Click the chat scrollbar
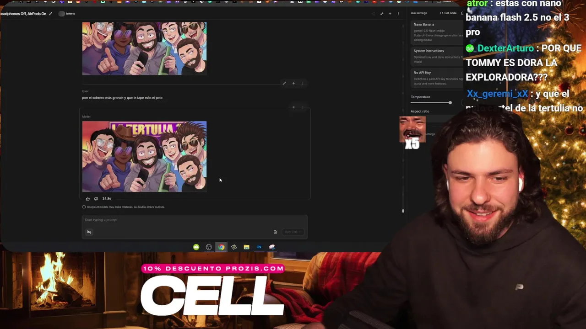 (403, 211)
